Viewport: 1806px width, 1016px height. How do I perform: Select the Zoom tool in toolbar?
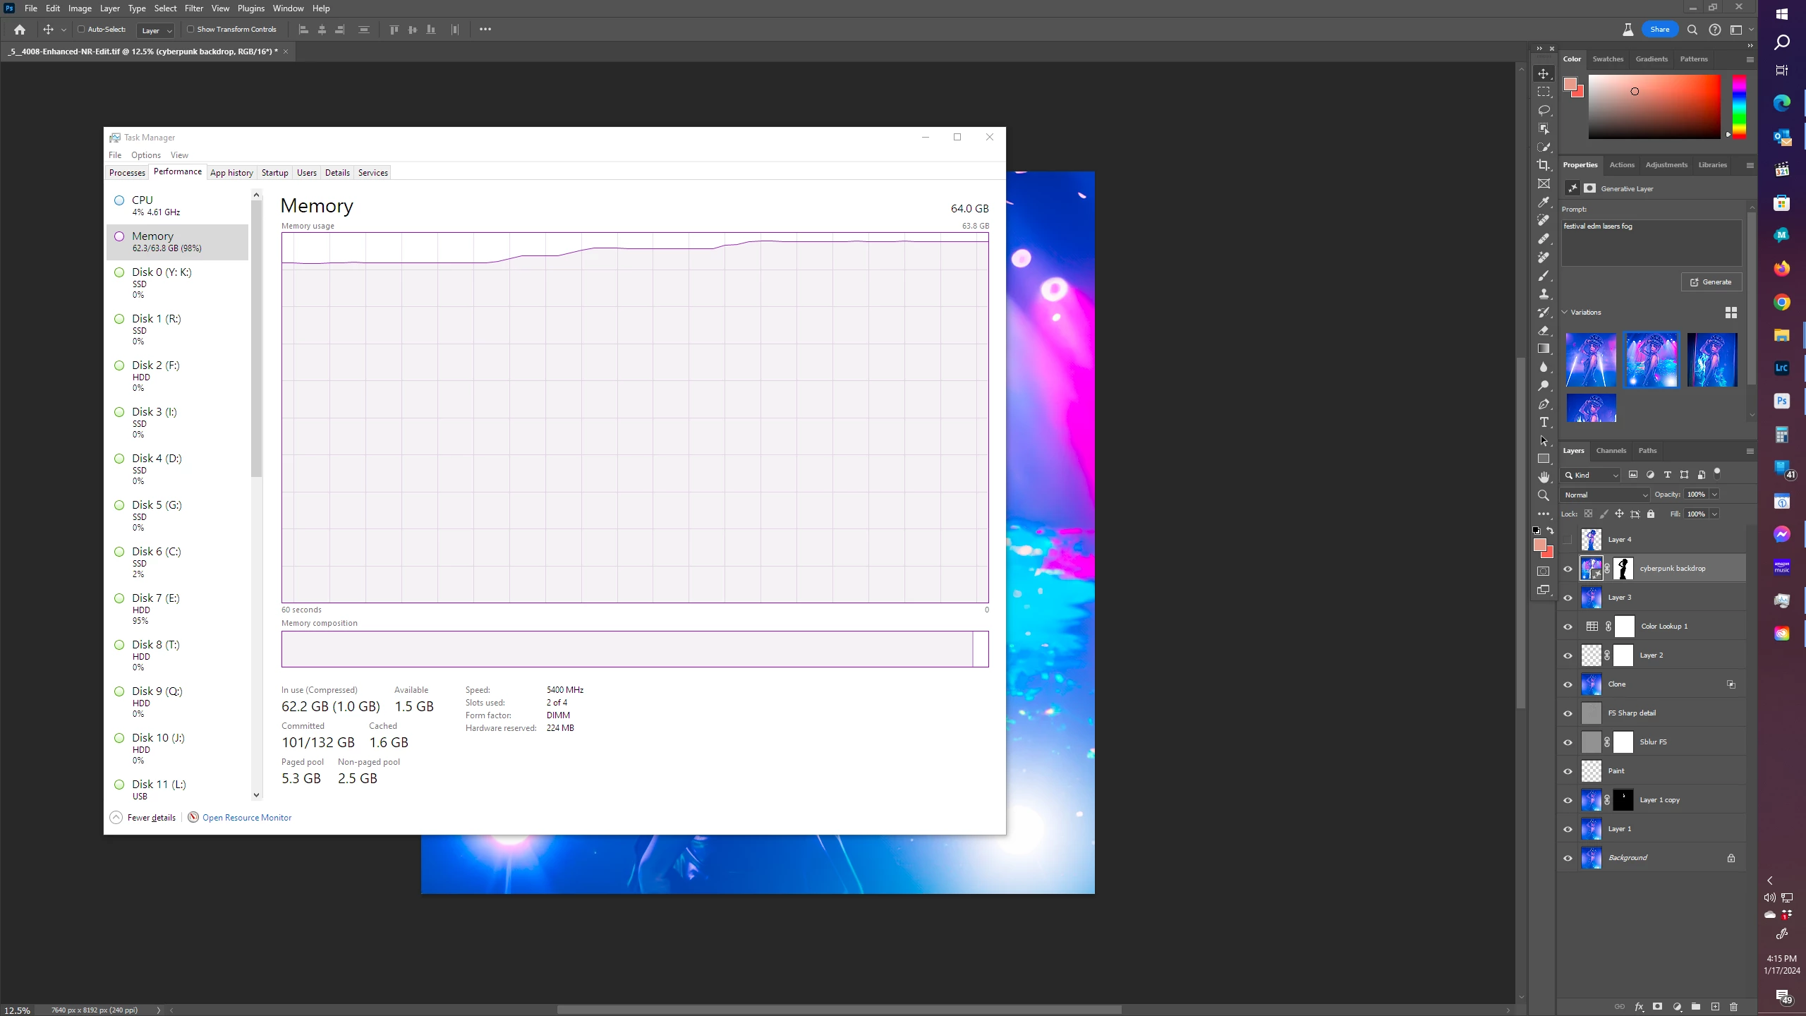pos(1544,495)
